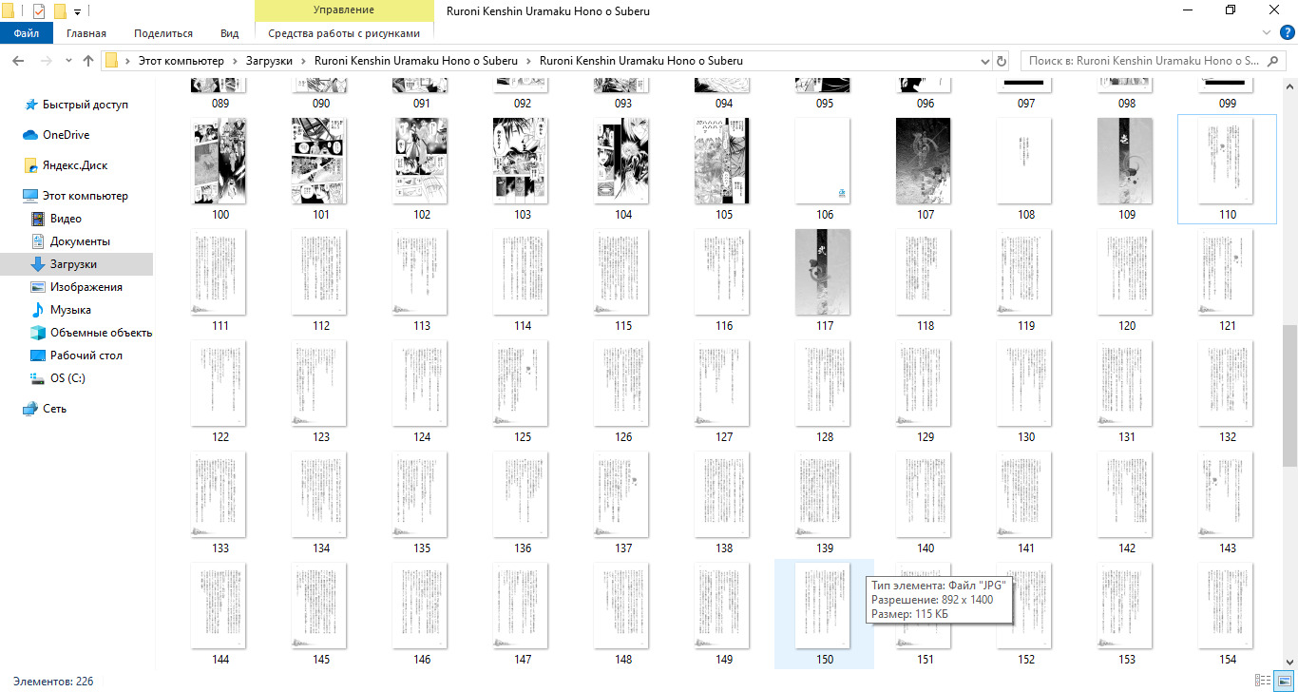Switch to the large thumbnails view using the status bar button
Viewport: 1298px width, 692px height.
pyautogui.click(x=1283, y=682)
